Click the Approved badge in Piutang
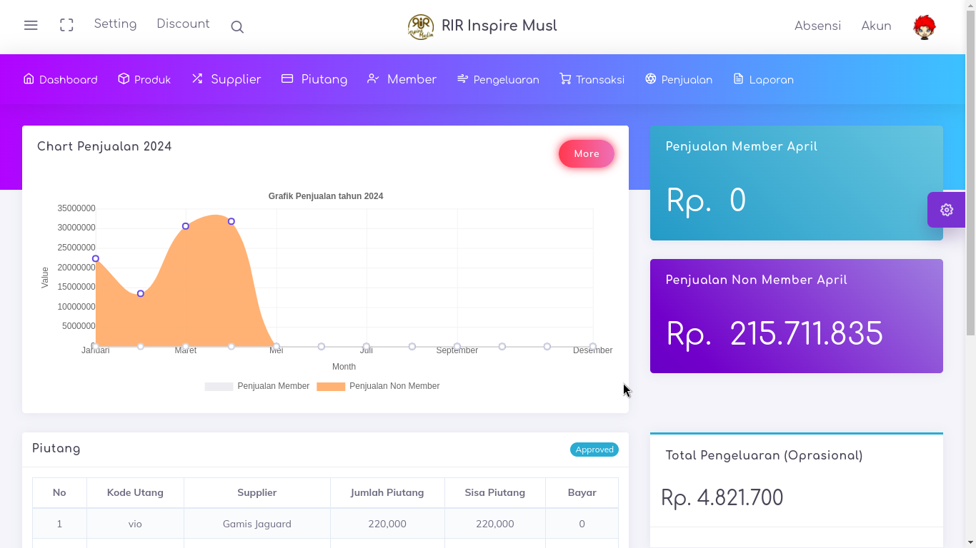The height and width of the screenshot is (548, 976). [x=594, y=450]
